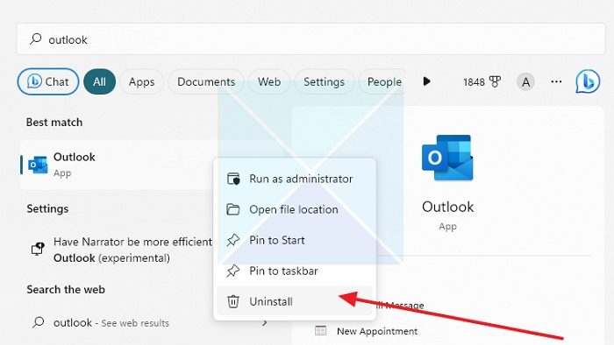This screenshot has width=614, height=345.
Task: Show more filter tabs with the arrow
Action: coord(427,81)
